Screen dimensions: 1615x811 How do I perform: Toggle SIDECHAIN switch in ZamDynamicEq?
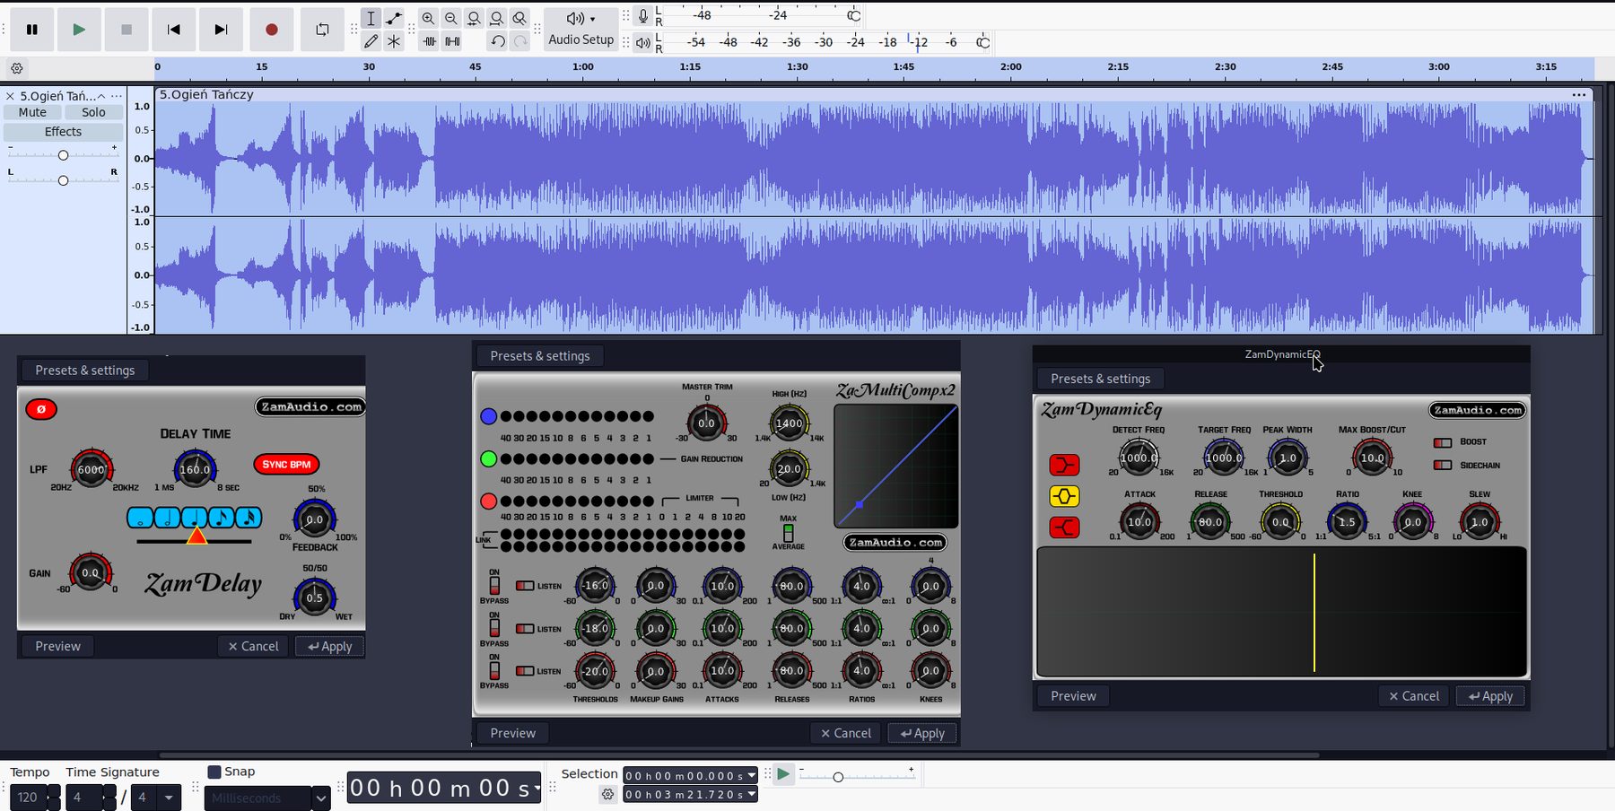1443,466
